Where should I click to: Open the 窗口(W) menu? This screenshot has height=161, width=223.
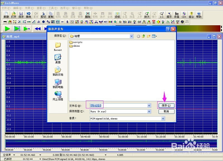[x=76, y=8]
